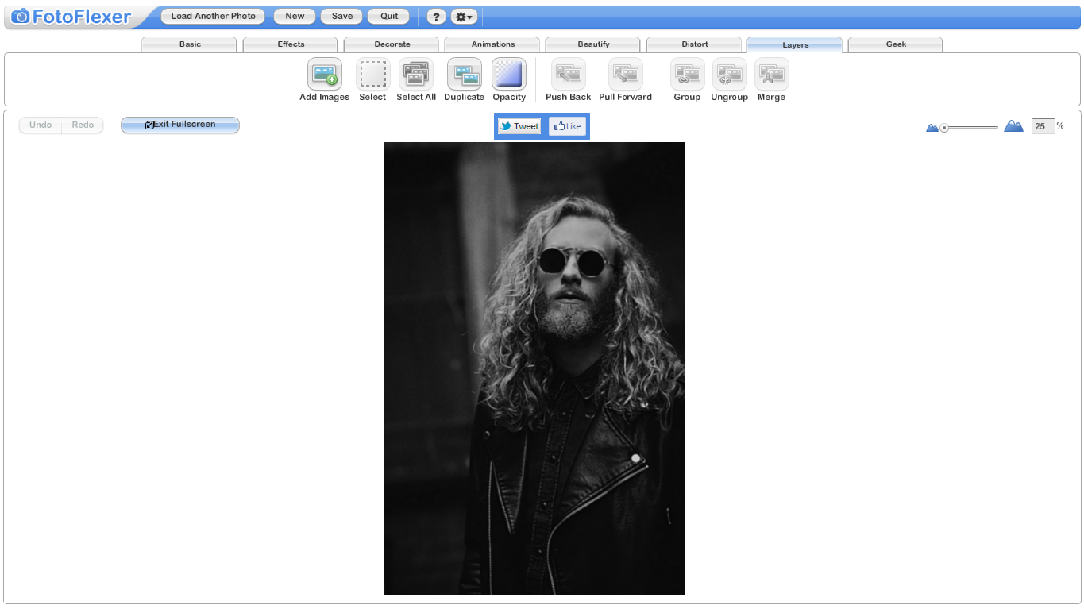The height and width of the screenshot is (609, 1084).
Task: Open the Distort tab
Action: pyautogui.click(x=693, y=44)
